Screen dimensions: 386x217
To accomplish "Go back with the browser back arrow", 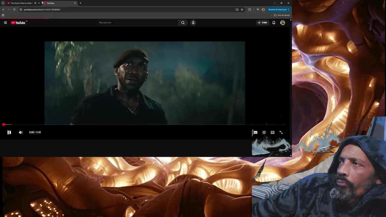I will coord(3,10).
